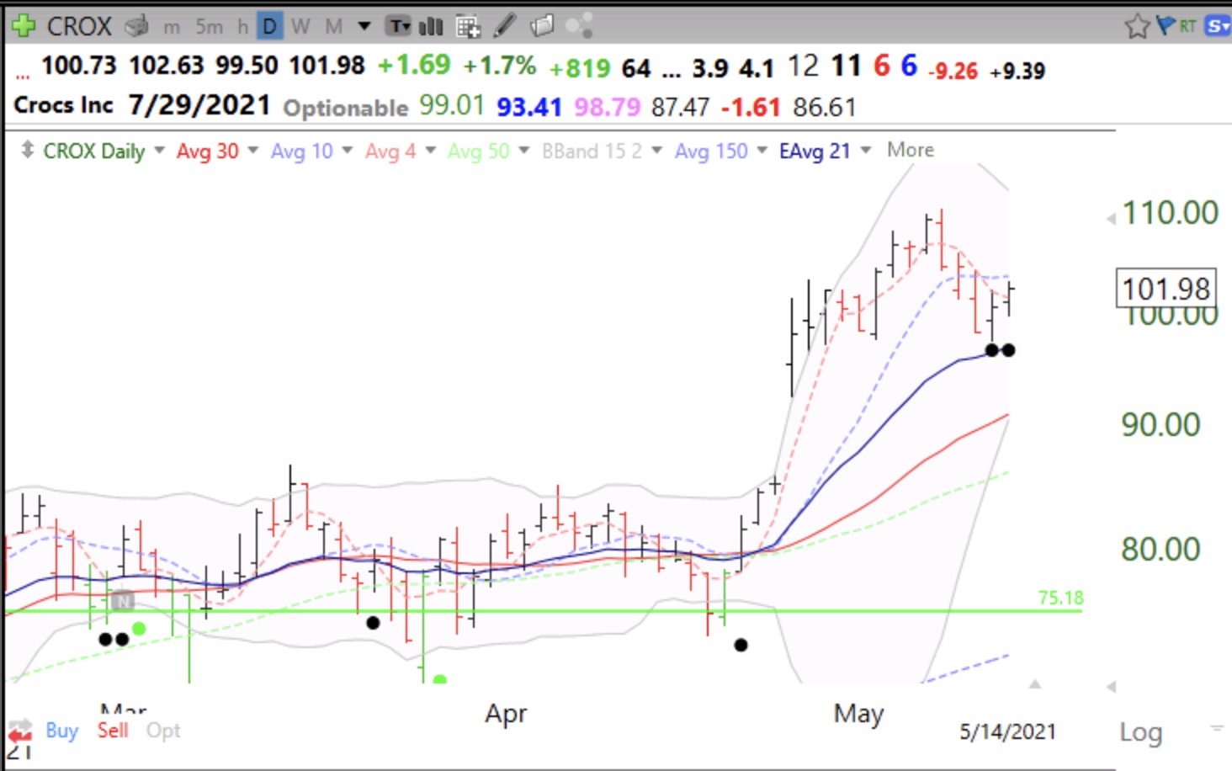The width and height of the screenshot is (1232, 771).
Task: Select the Daily 'D' timeframe
Action: click(x=269, y=27)
